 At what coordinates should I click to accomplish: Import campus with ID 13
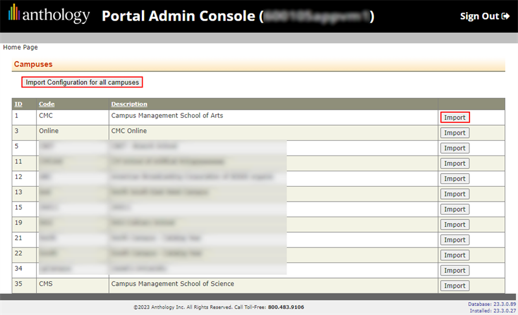click(455, 194)
